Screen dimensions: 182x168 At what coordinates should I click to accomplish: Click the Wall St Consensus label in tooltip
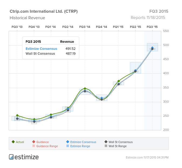click(x=40, y=54)
